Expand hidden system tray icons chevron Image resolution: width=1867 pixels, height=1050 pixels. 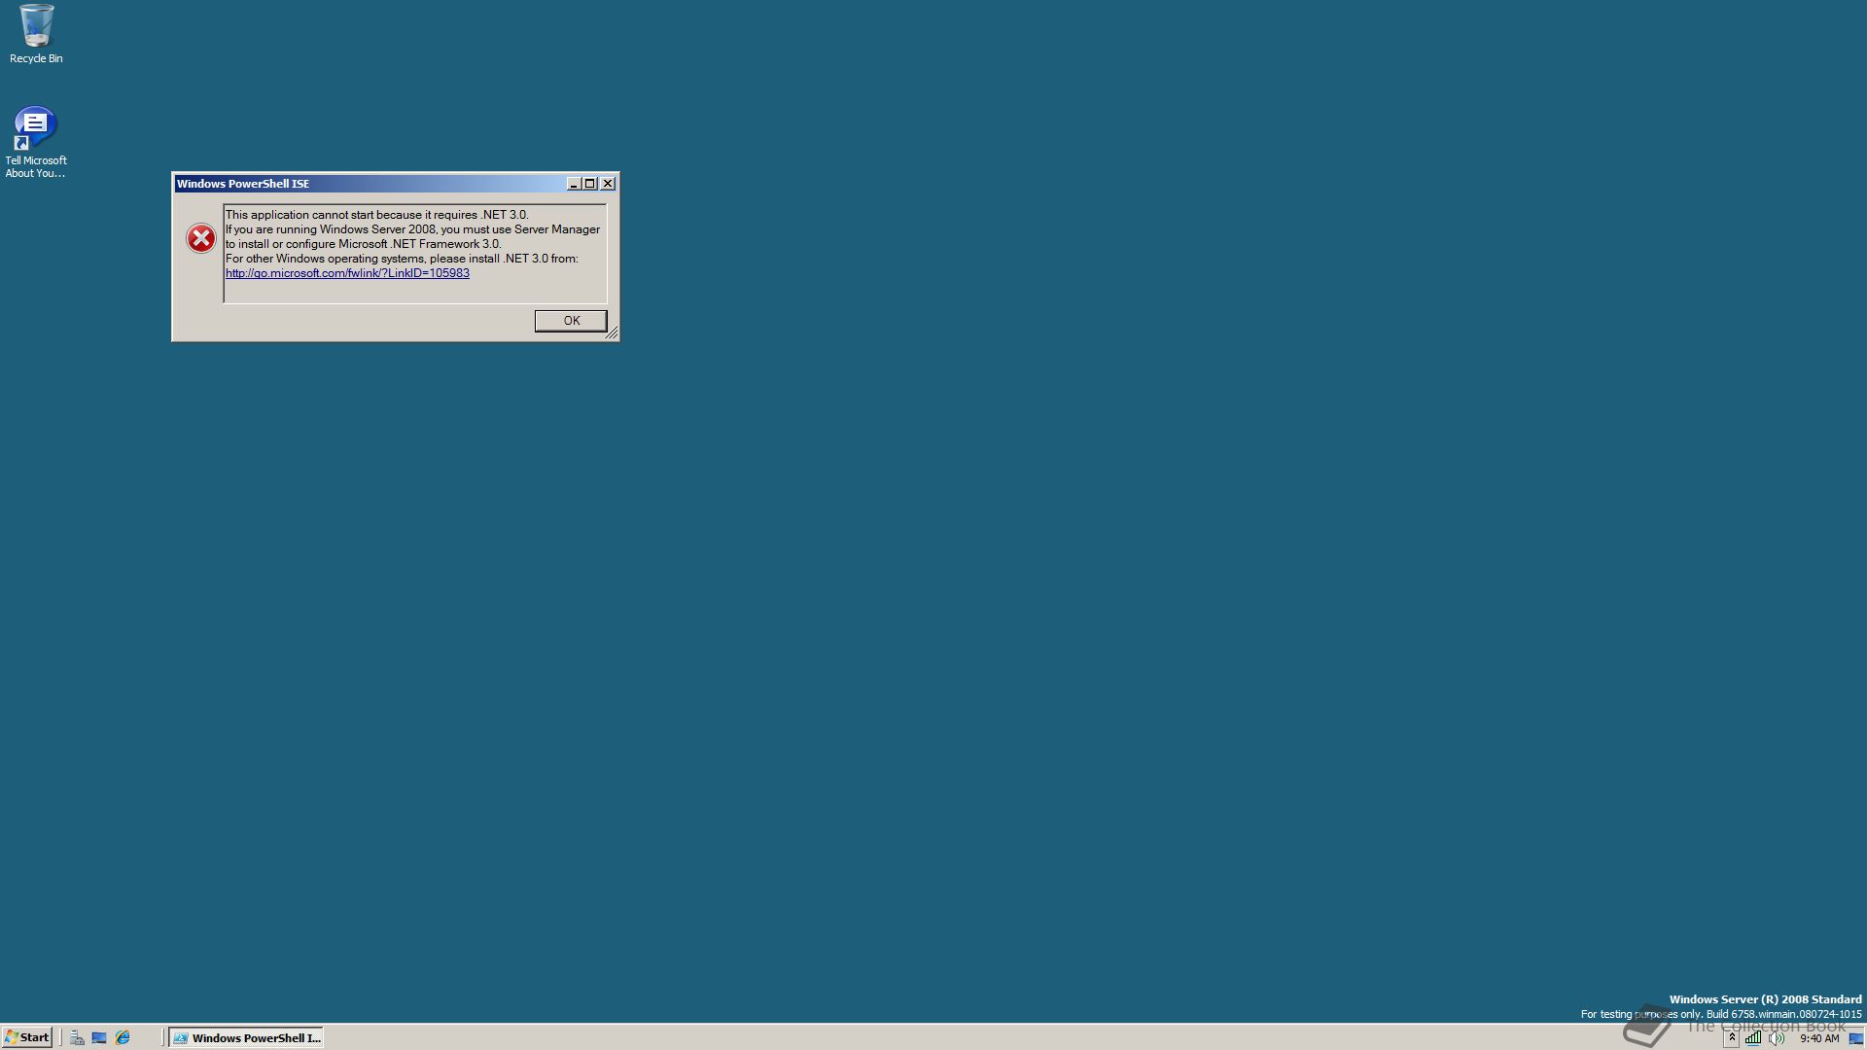(x=1732, y=1038)
